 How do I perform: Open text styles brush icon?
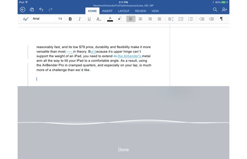(26, 19)
